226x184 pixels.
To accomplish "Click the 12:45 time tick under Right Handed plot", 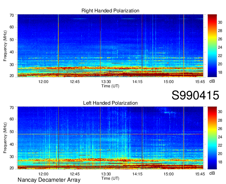I will pos(75,82).
